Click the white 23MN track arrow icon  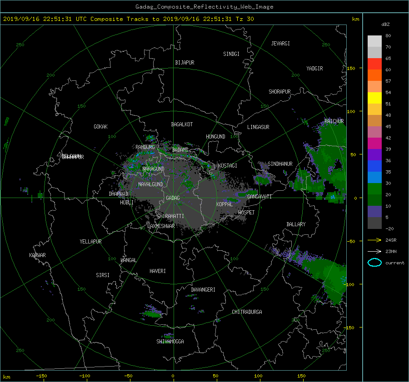coord(374,251)
